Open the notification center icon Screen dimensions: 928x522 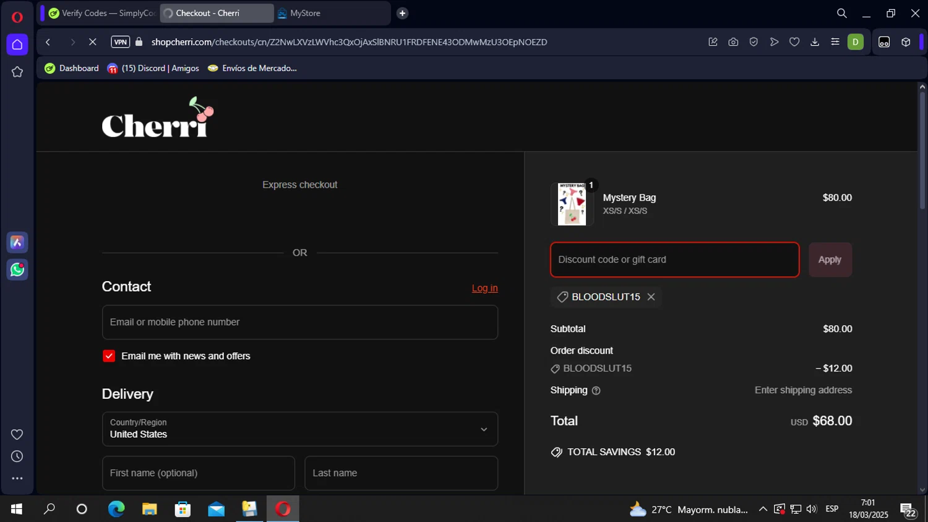tap(908, 510)
